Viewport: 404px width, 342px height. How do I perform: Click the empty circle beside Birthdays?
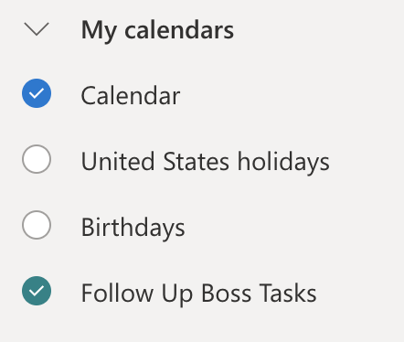37,225
